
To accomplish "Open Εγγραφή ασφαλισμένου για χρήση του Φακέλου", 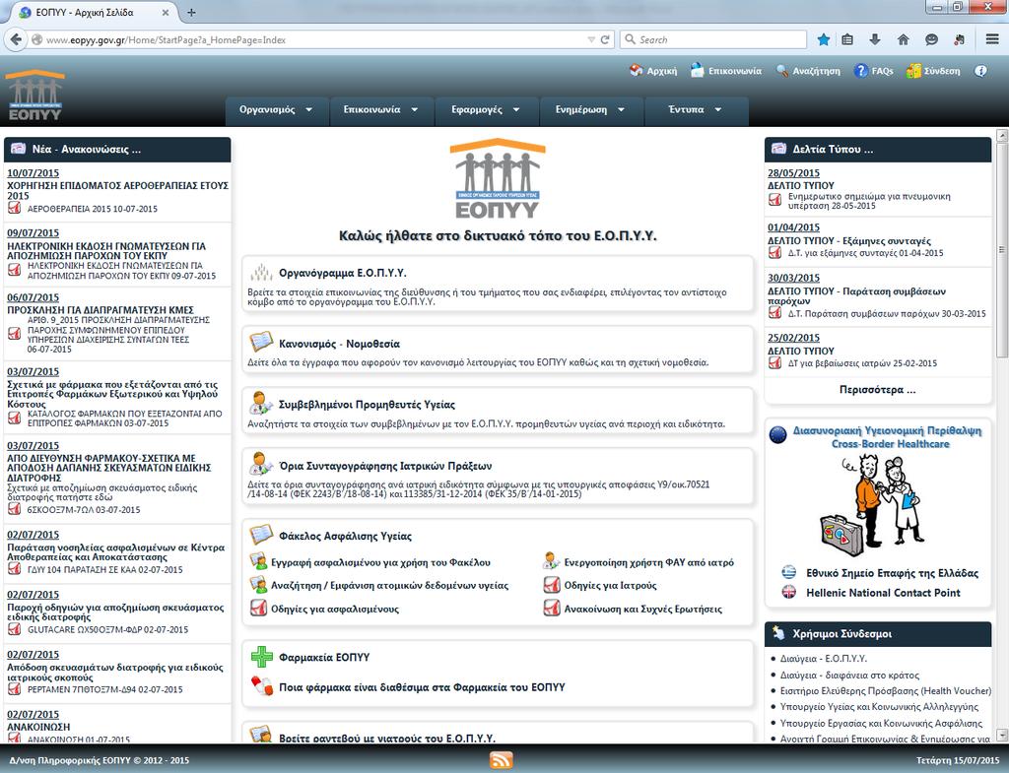I will 380,562.
